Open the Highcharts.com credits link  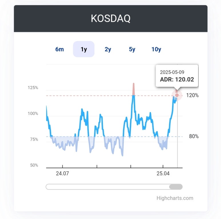point(175,198)
